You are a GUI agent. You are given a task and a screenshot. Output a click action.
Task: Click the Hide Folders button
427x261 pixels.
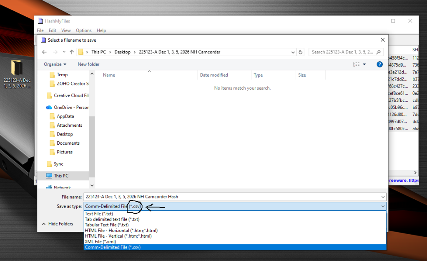tap(60, 223)
